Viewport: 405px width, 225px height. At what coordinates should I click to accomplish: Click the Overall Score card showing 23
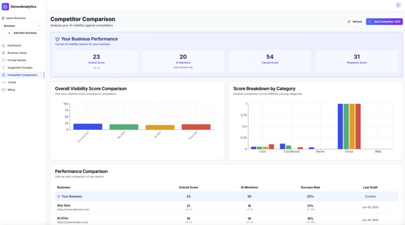pos(96,61)
